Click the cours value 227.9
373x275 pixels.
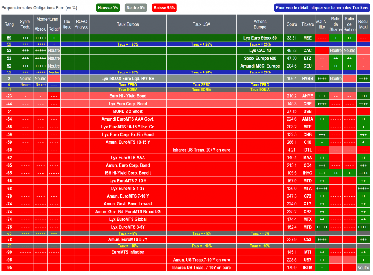tap(292, 240)
